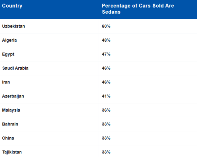
Task: Select the China country cell
Action: tap(8, 138)
